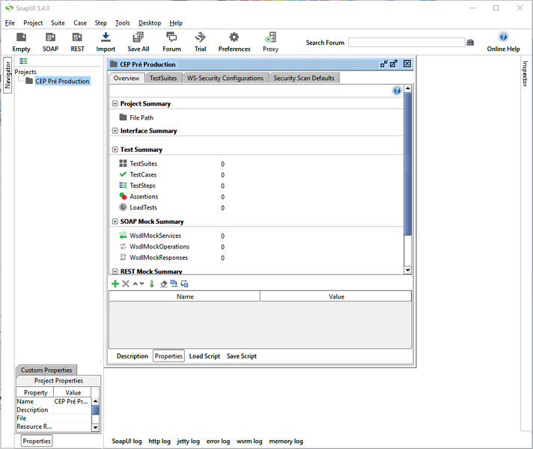Move property down with small arrow
Screen dimensions: 533x449
point(141,284)
